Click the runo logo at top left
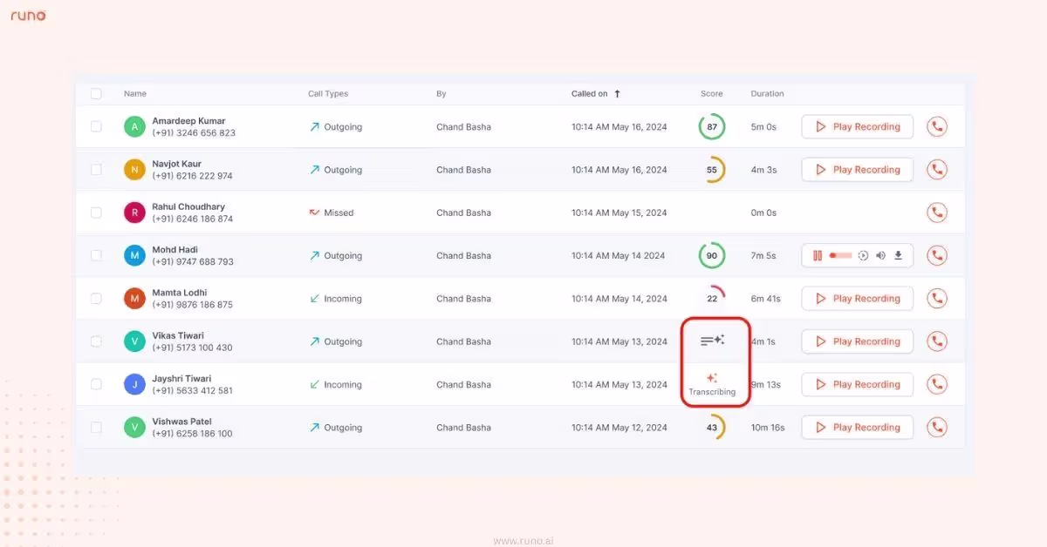Screen dimensions: 1047x547 coord(28,15)
